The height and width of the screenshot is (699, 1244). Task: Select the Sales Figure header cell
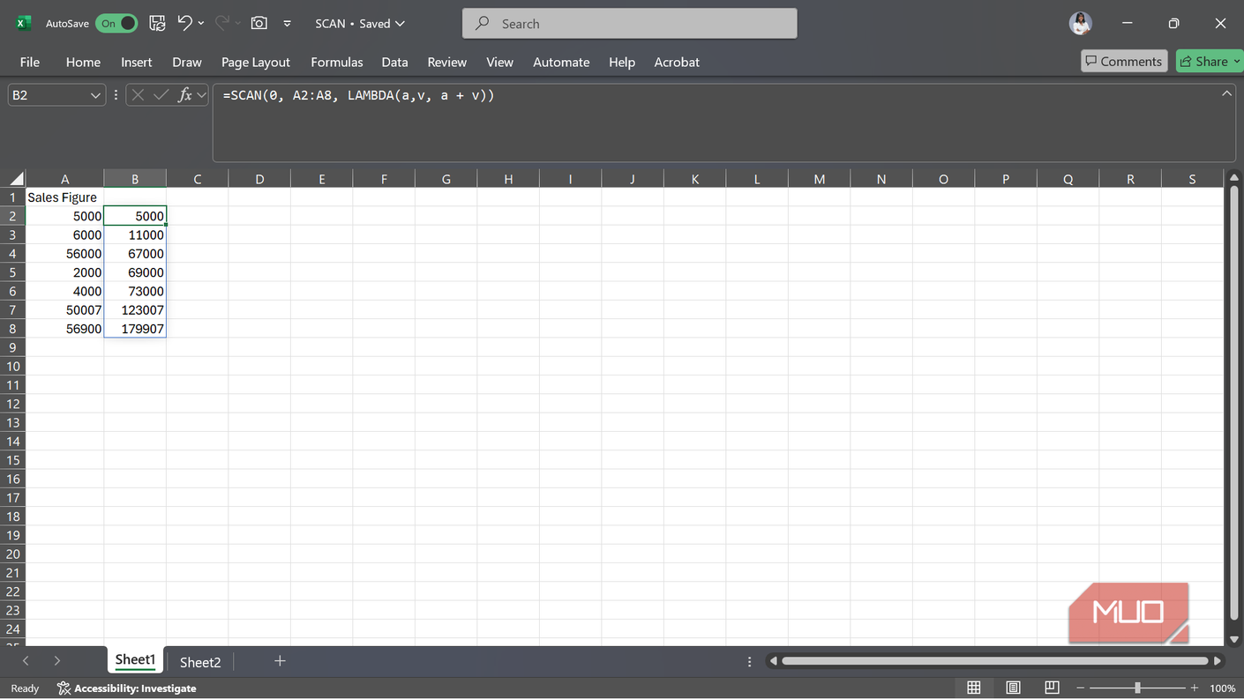(x=64, y=197)
